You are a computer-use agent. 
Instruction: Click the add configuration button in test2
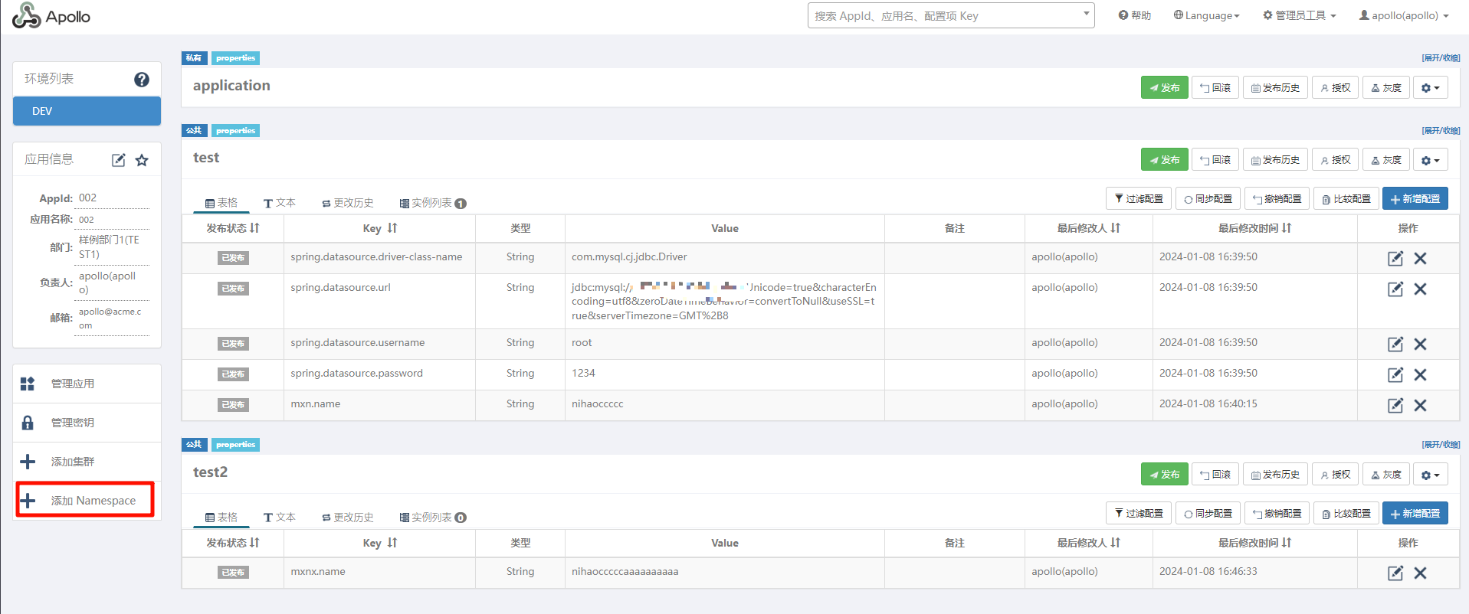point(1415,514)
